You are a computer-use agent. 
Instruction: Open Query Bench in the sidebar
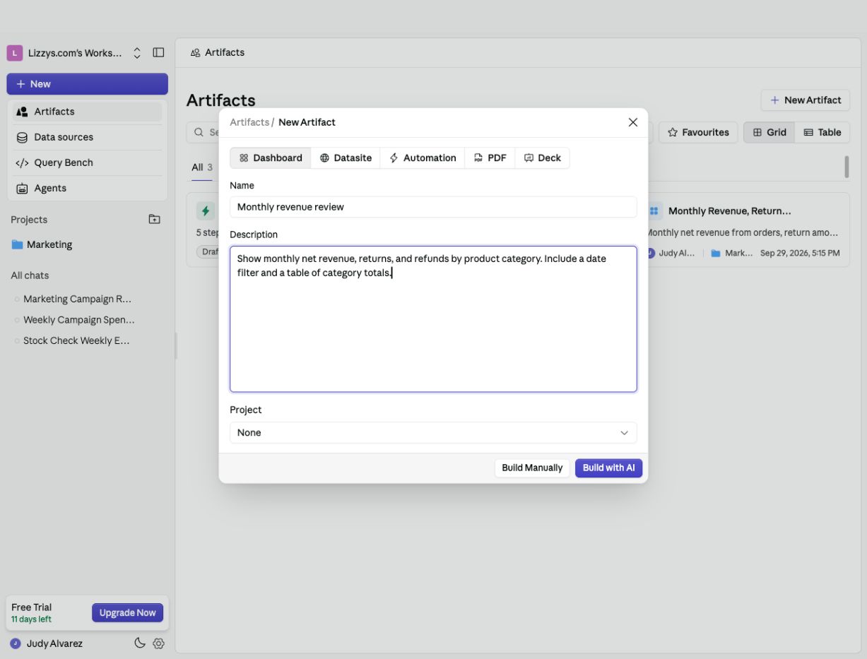point(88,162)
